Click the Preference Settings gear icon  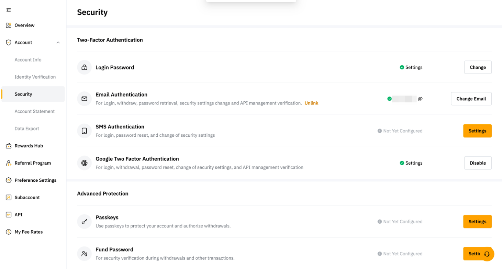click(9, 180)
